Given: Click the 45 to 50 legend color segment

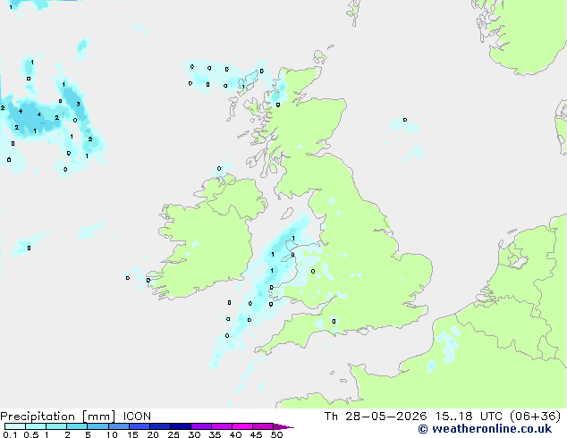Looking at the screenshot, I should click(263, 426).
